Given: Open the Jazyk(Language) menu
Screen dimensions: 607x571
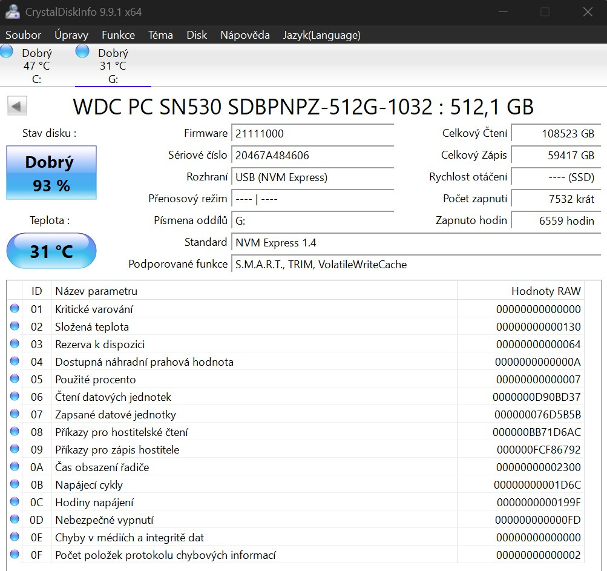Looking at the screenshot, I should tap(321, 35).
